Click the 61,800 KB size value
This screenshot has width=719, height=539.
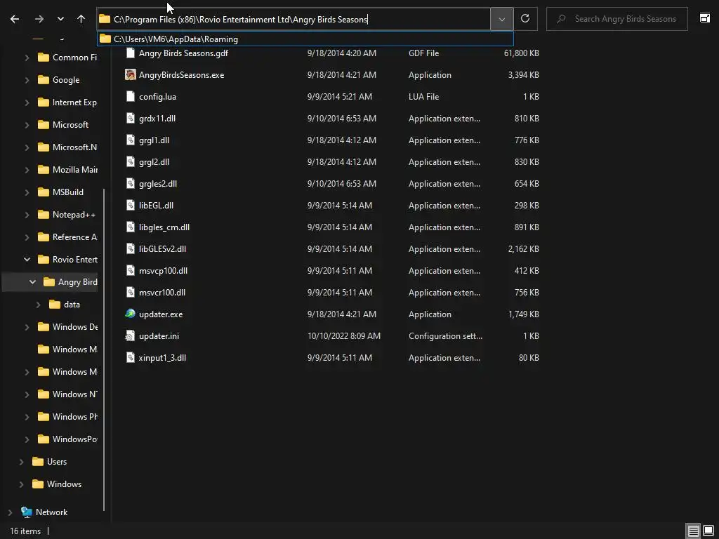(x=522, y=53)
